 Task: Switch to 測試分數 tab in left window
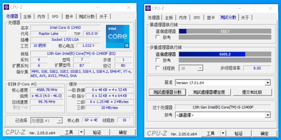[x=86, y=17]
